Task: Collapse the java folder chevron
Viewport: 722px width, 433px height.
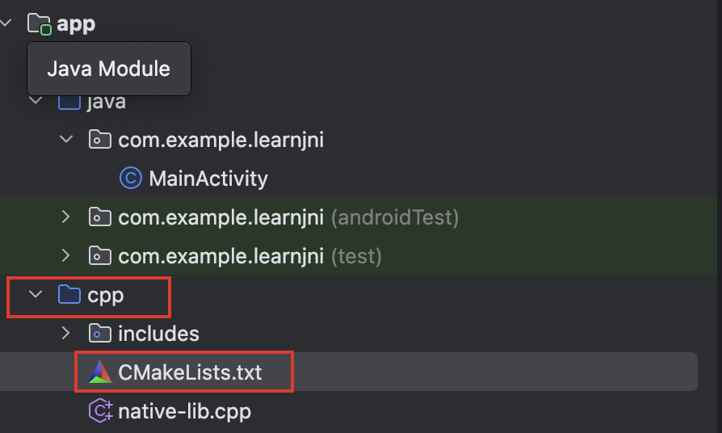Action: coord(36,100)
